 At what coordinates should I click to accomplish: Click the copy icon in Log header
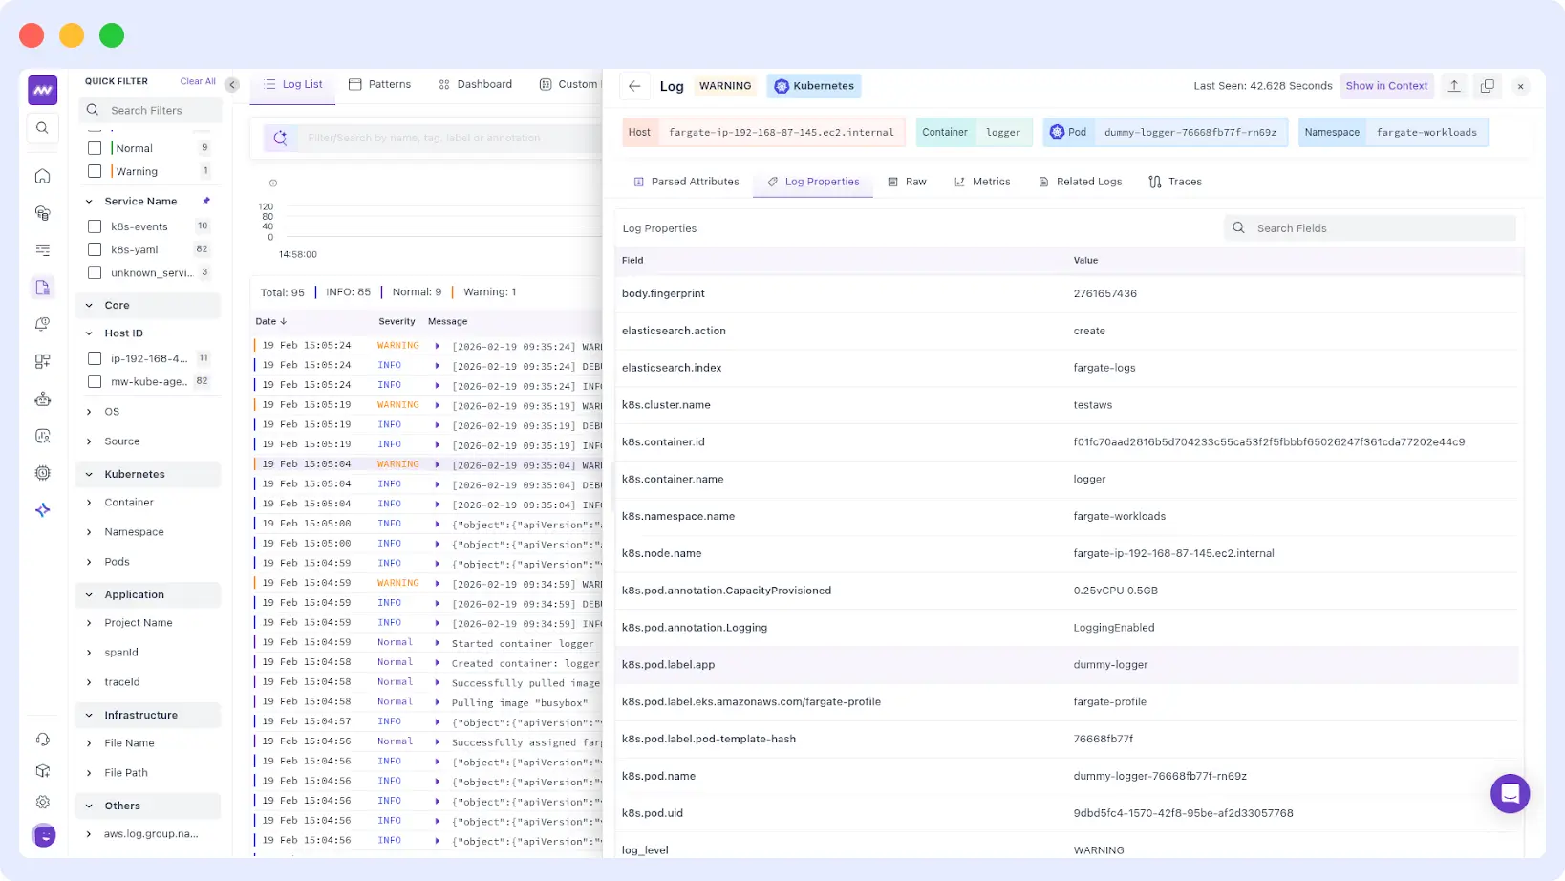(1488, 86)
